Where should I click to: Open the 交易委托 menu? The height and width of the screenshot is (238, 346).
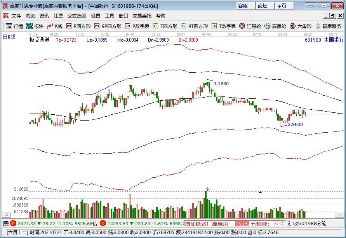[x=142, y=16]
